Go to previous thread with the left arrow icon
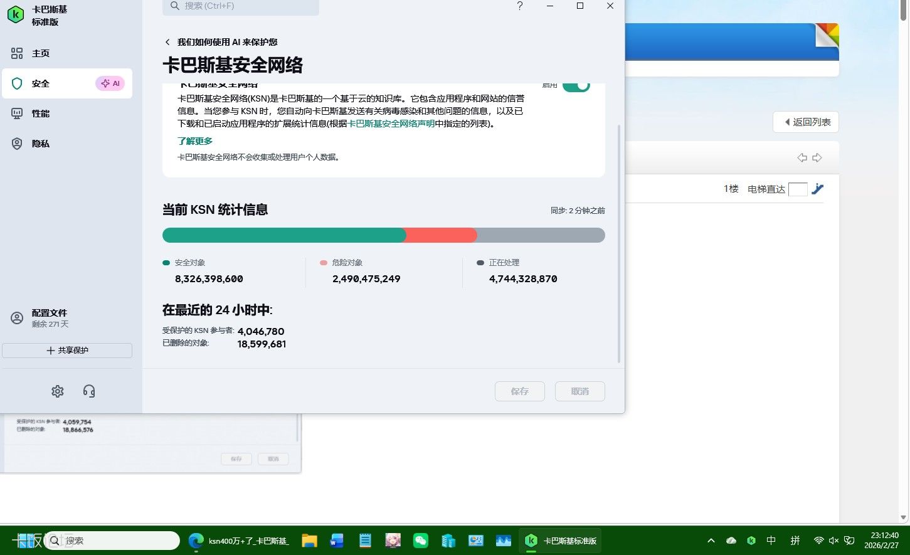 coord(802,158)
